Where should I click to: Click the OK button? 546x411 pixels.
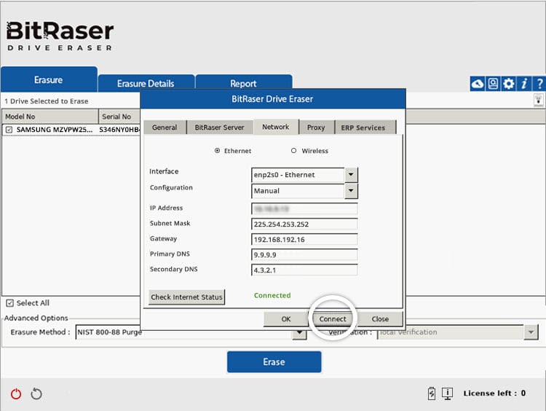[286, 319]
